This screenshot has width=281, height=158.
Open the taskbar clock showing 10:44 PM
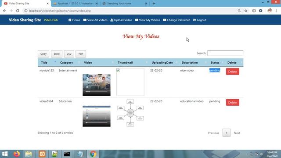pyautogui.click(x=272, y=154)
